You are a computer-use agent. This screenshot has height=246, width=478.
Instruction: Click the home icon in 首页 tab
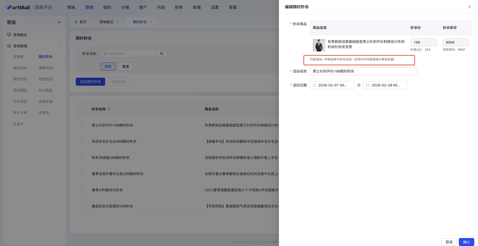point(76,22)
